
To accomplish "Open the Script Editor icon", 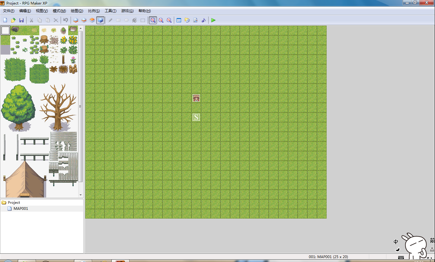I will (195, 20).
